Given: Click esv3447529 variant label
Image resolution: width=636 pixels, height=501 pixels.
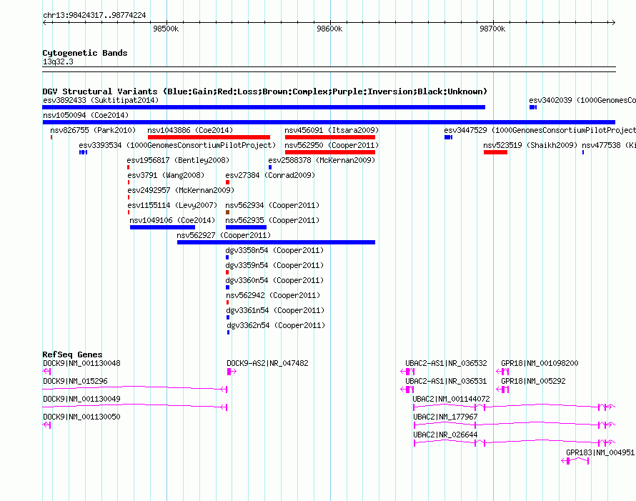Looking at the screenshot, I should pos(540,130).
